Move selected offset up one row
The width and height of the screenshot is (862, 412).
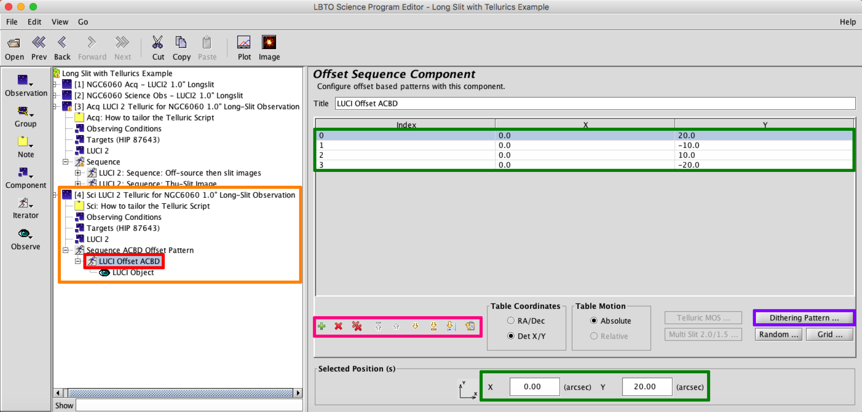click(396, 326)
